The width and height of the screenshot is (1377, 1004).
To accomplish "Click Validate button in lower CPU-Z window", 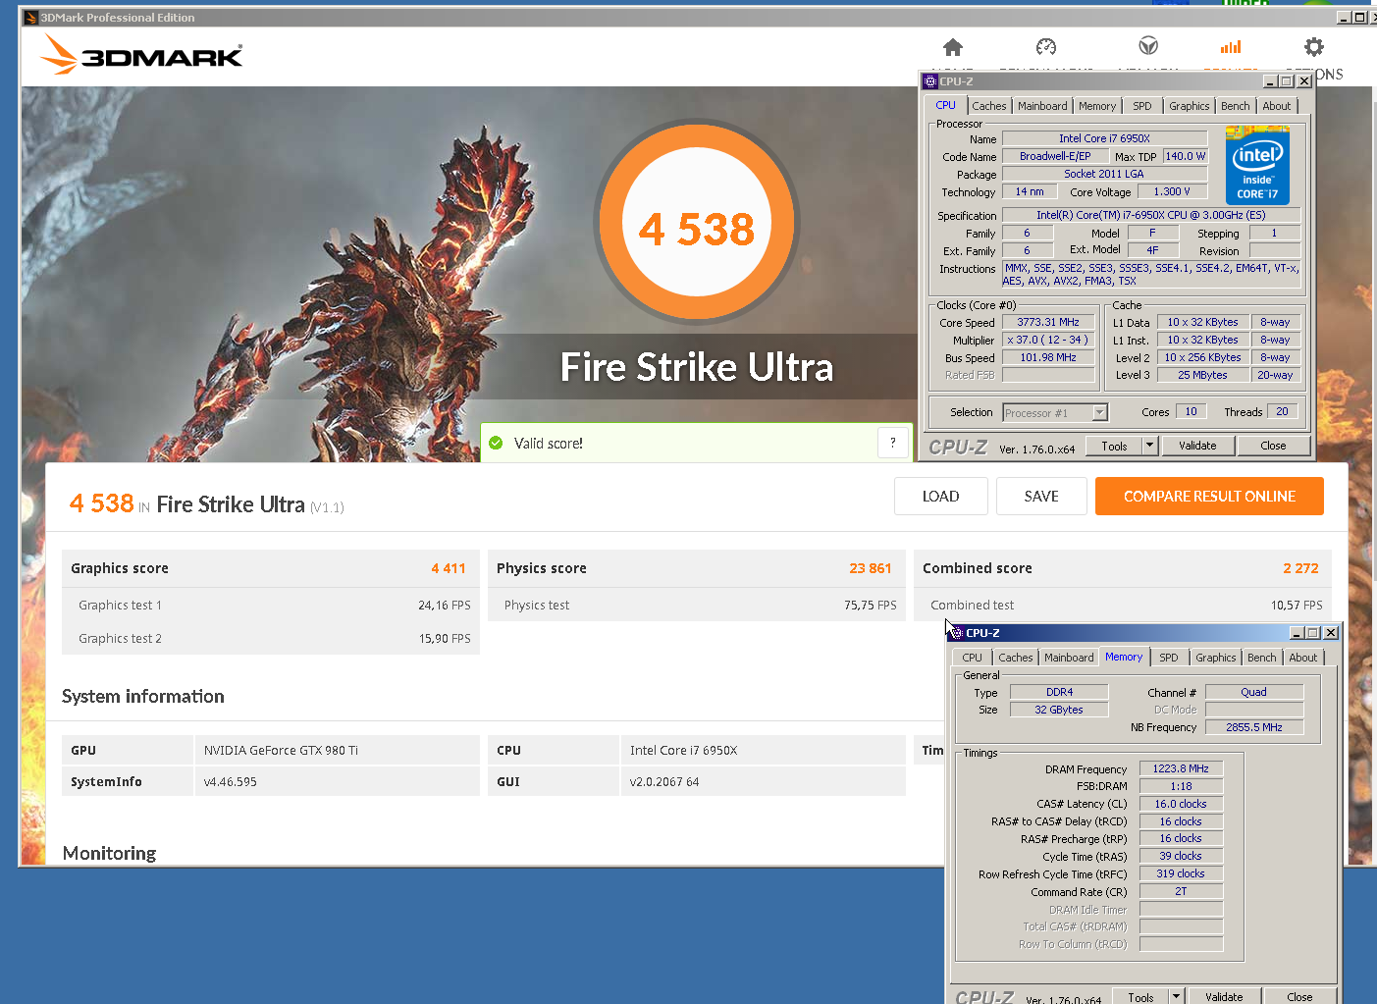I will (x=1224, y=996).
